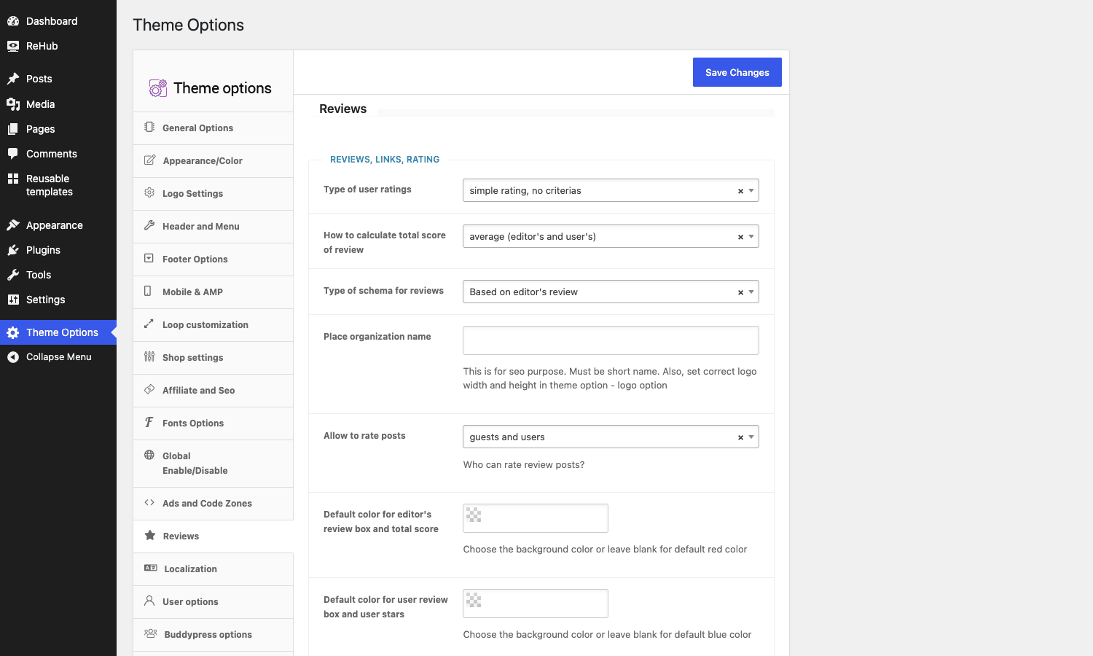This screenshot has height=656, width=1093.
Task: Click the Ads and Code Zones brackets icon
Action: coord(149,502)
